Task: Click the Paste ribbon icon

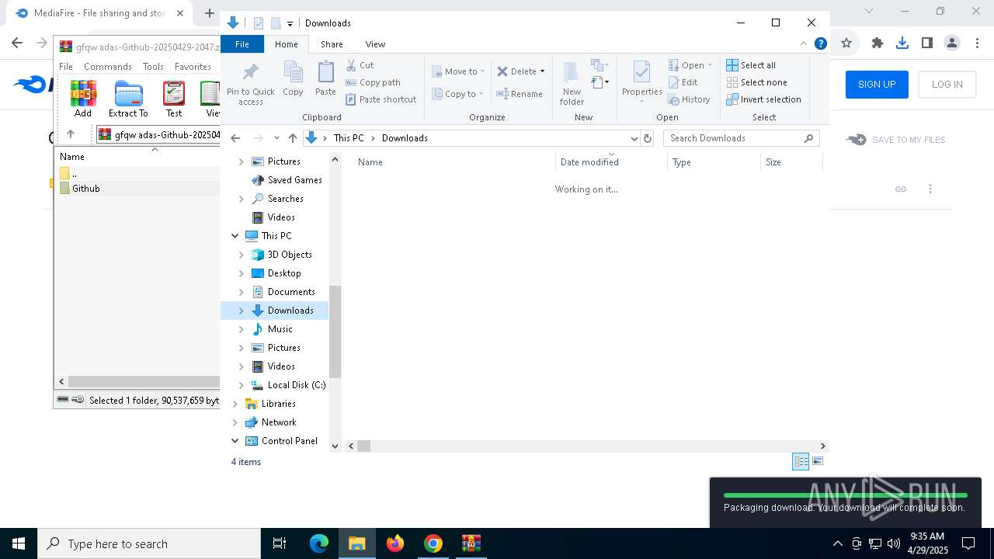Action: tap(325, 79)
